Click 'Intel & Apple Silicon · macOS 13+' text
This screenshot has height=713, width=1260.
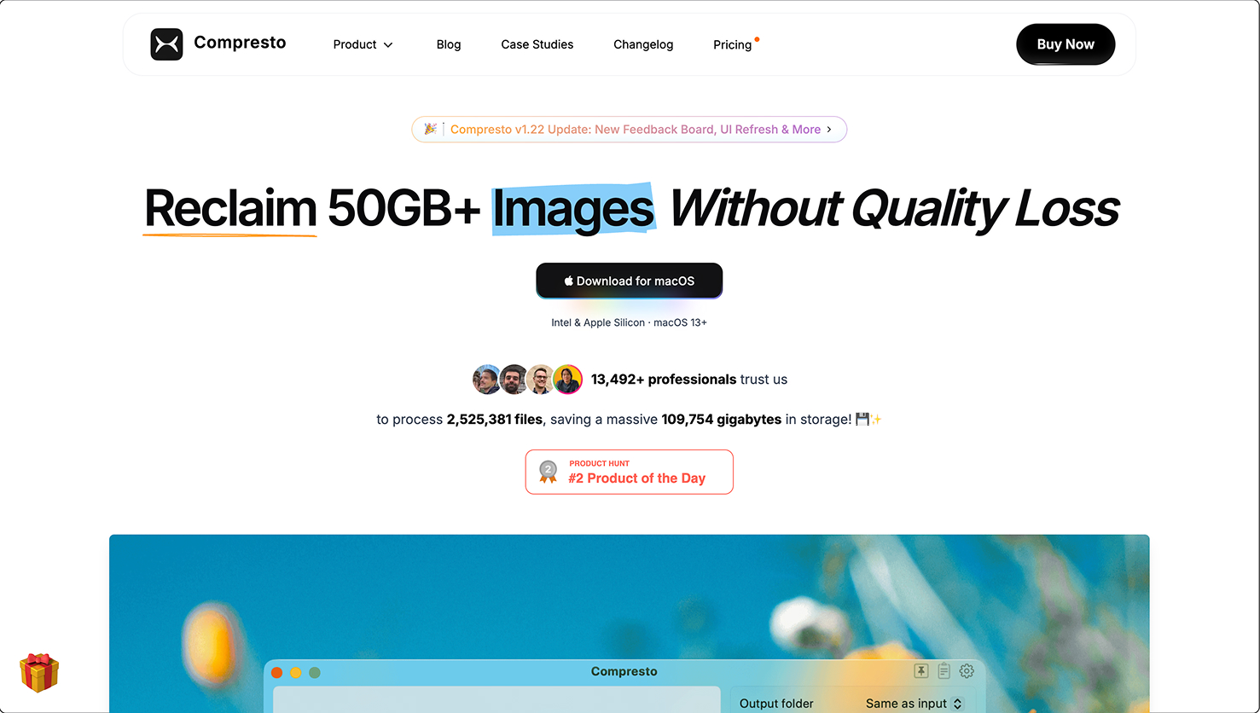(630, 322)
